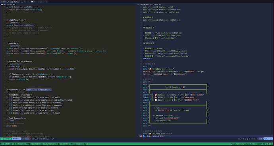This screenshot has height=146, width=274.
Task: Click the **auth.ts:** heading
Action: point(13,43)
